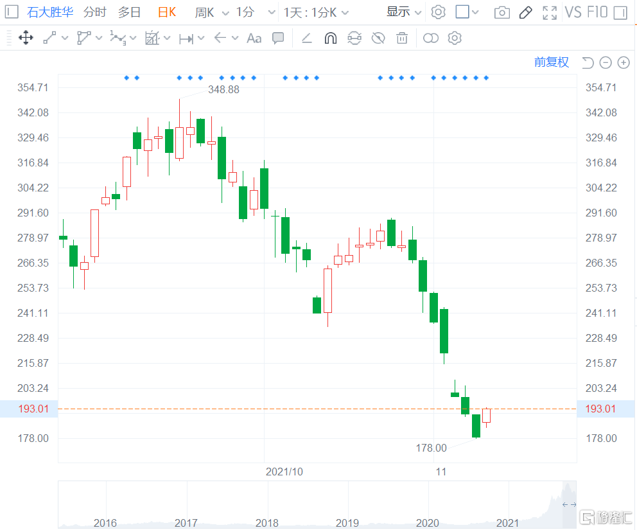Screen dimensions: 637x530
Task: Expand the measurement tool dropdown arrow
Action: pos(167,38)
